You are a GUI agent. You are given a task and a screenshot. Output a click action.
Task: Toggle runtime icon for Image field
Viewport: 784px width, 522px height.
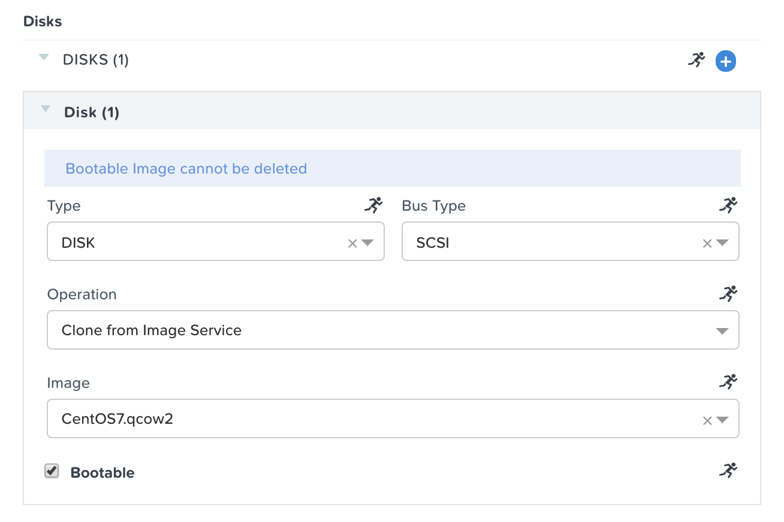(728, 381)
